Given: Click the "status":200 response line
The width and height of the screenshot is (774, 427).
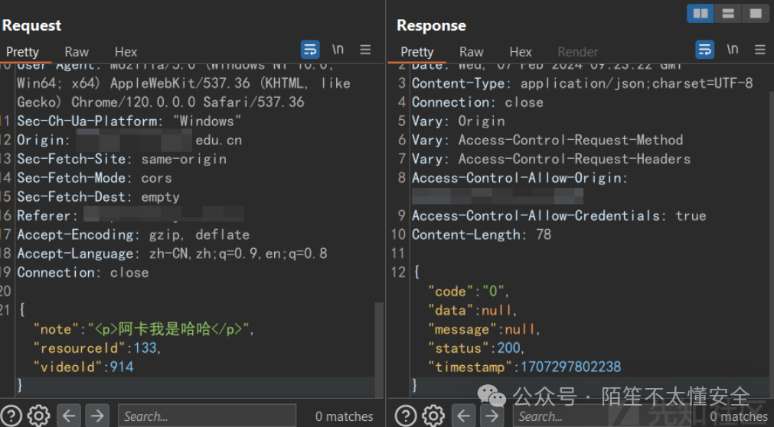Looking at the screenshot, I should pyautogui.click(x=476, y=348).
